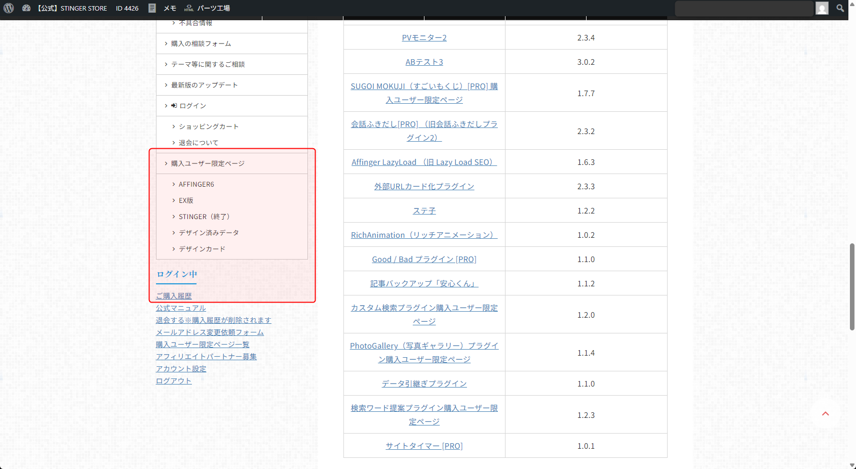Open 検索ワード提案プラグイン user page link
856x469 pixels.
pyautogui.click(x=424, y=415)
